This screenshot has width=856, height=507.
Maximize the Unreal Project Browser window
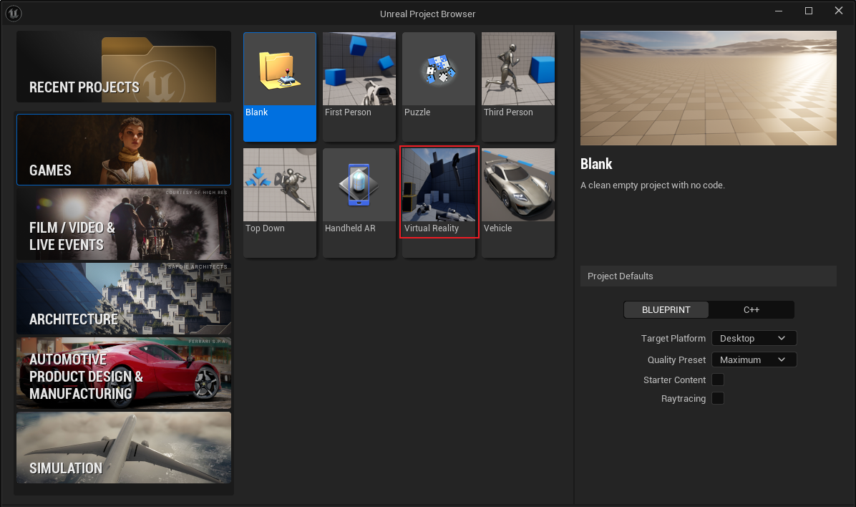pos(809,11)
